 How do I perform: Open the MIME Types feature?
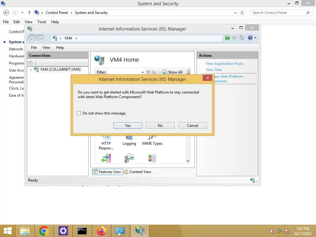pyautogui.click(x=152, y=141)
